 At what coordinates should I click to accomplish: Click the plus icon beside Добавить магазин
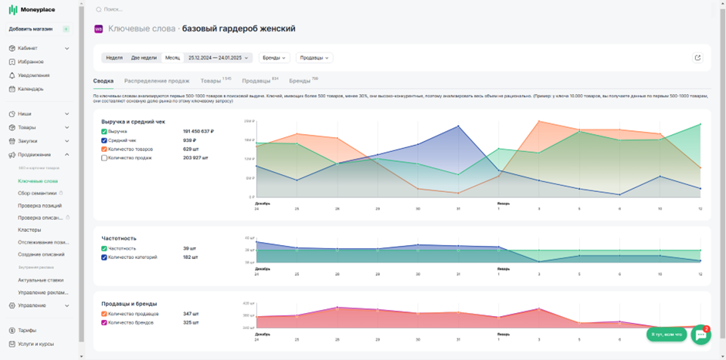click(x=66, y=29)
